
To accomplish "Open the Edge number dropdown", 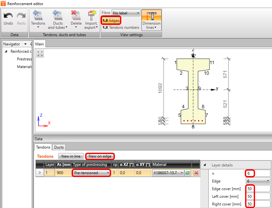I will (258, 181).
